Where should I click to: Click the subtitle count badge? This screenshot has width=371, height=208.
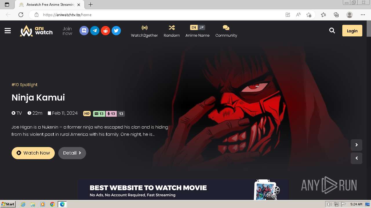99,114
